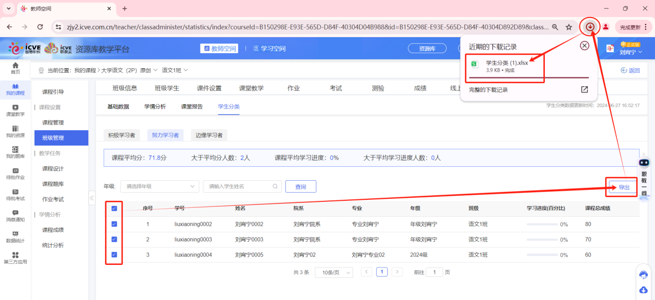Toggle the checkbox for 刘育宁02
This screenshot has width=655, height=300.
[114, 254]
